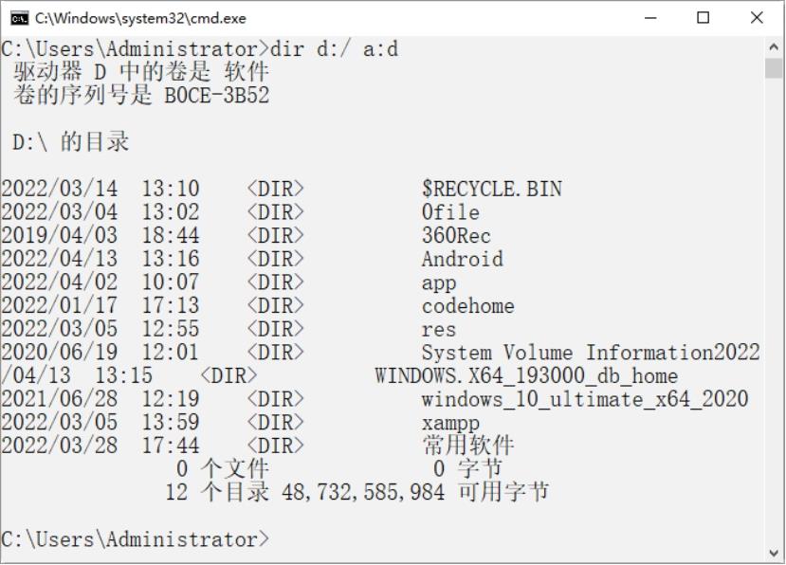The width and height of the screenshot is (786, 565).
Task: Close the cmd.exe window
Action: pyautogui.click(x=757, y=18)
